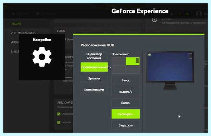Toggle the Награды notification checkbox
The width and height of the screenshot is (211, 136).
coord(59,122)
